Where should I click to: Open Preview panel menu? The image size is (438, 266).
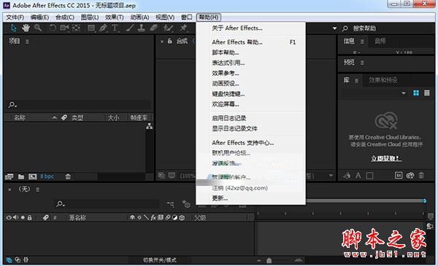[x=362, y=63]
